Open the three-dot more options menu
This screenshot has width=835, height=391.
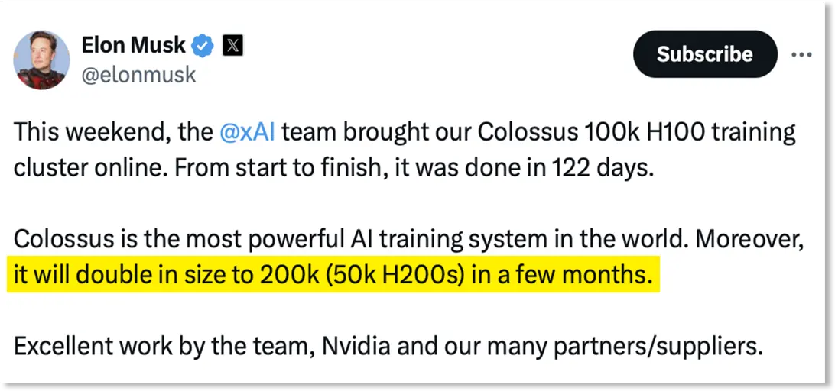pyautogui.click(x=801, y=55)
